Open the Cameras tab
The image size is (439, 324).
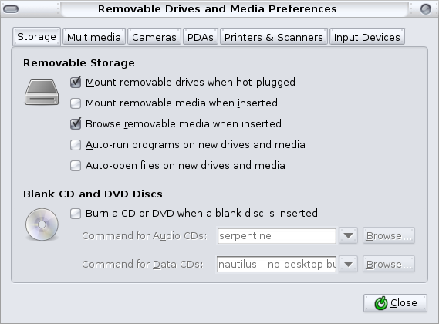click(154, 37)
